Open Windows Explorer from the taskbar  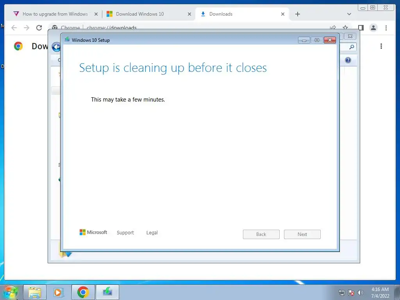click(x=35, y=292)
